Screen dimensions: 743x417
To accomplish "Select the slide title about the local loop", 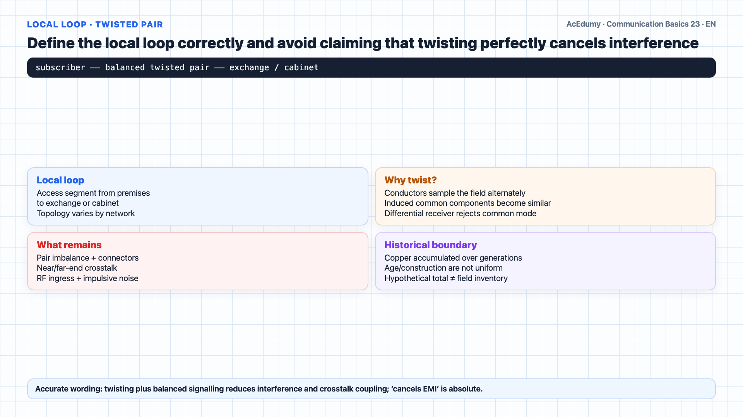I will pos(363,43).
